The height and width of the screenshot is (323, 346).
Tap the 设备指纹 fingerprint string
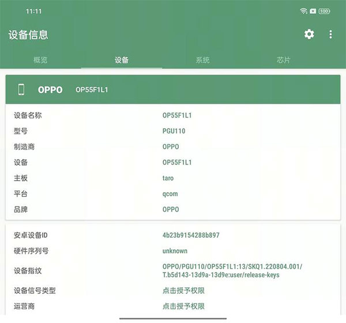click(232, 271)
